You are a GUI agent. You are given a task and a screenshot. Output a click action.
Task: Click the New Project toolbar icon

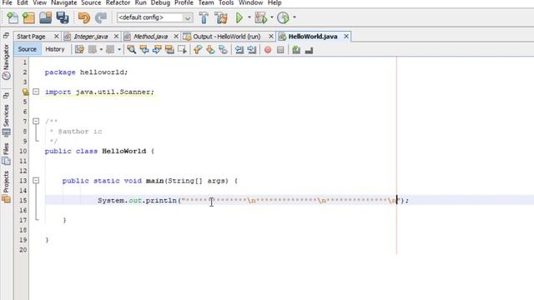click(28, 17)
